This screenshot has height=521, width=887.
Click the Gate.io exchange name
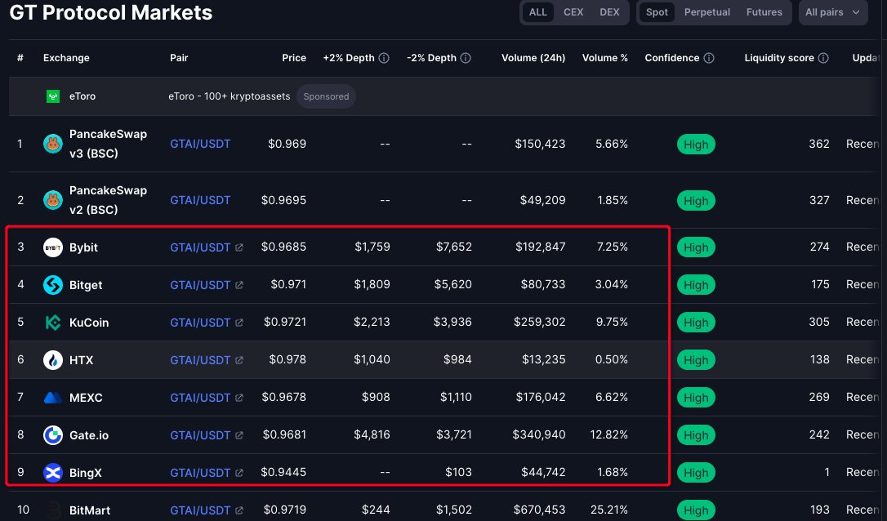point(89,435)
